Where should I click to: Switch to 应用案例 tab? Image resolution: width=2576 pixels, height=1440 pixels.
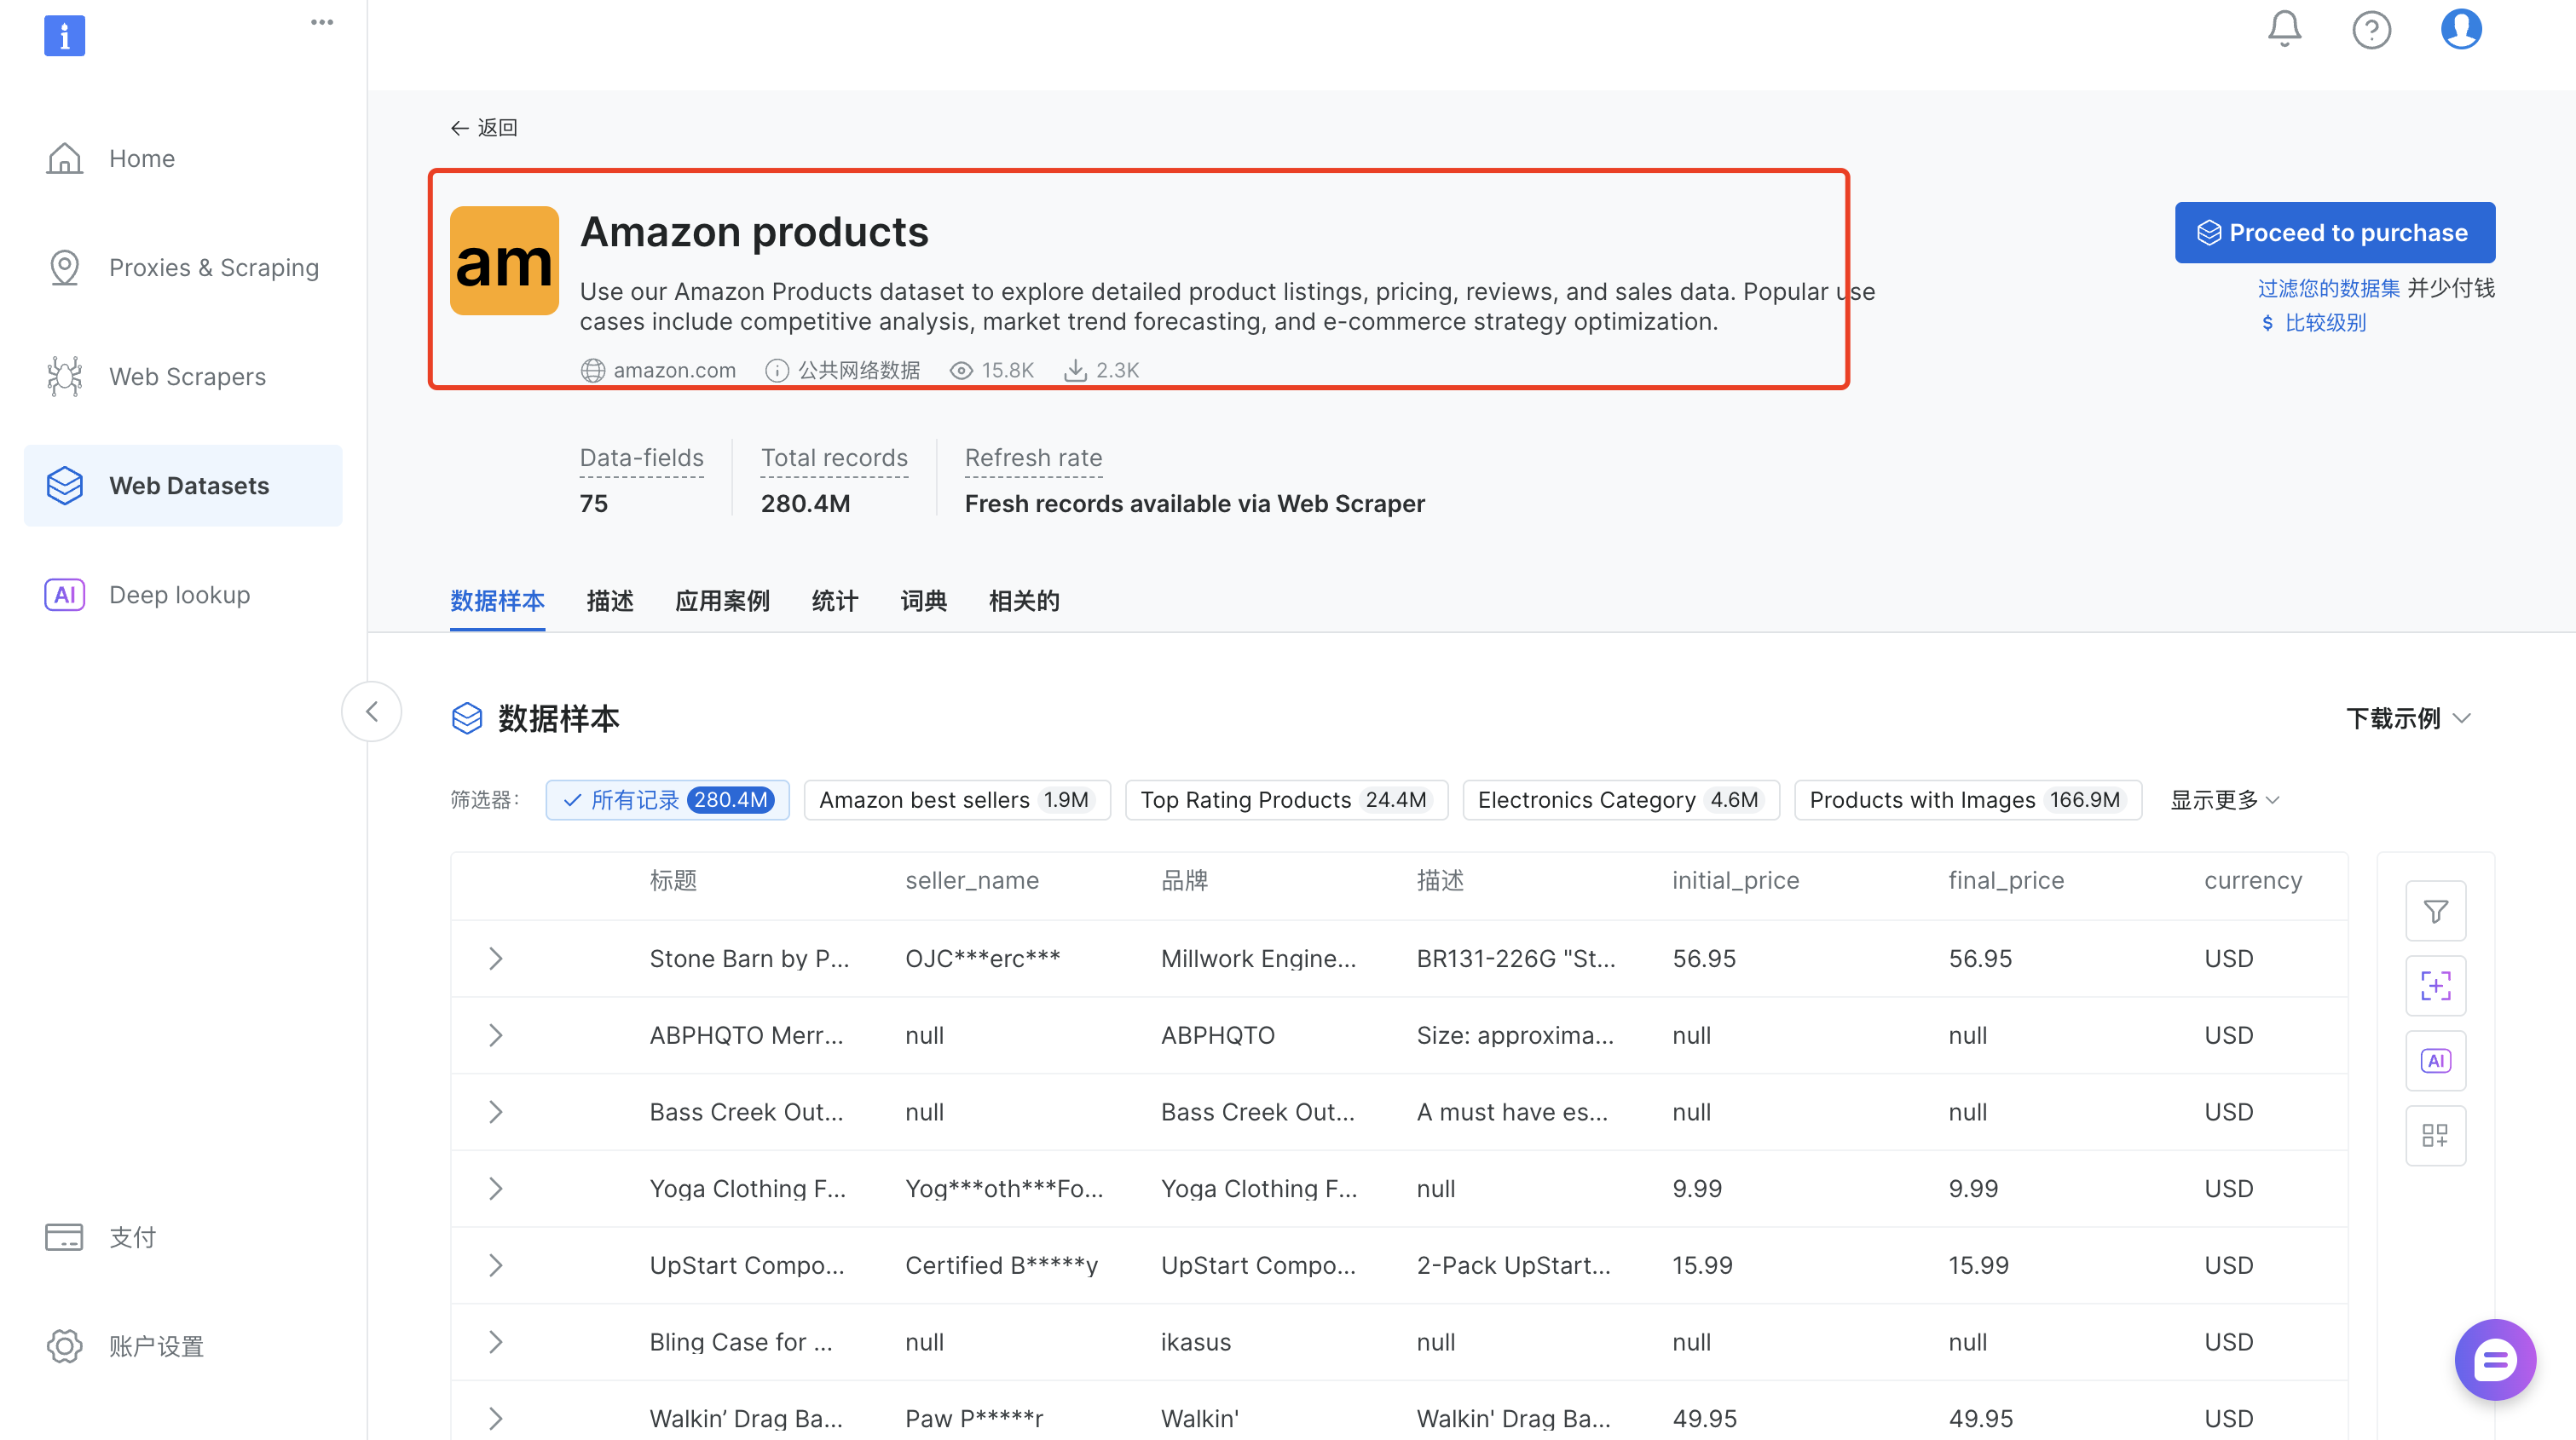tap(722, 601)
